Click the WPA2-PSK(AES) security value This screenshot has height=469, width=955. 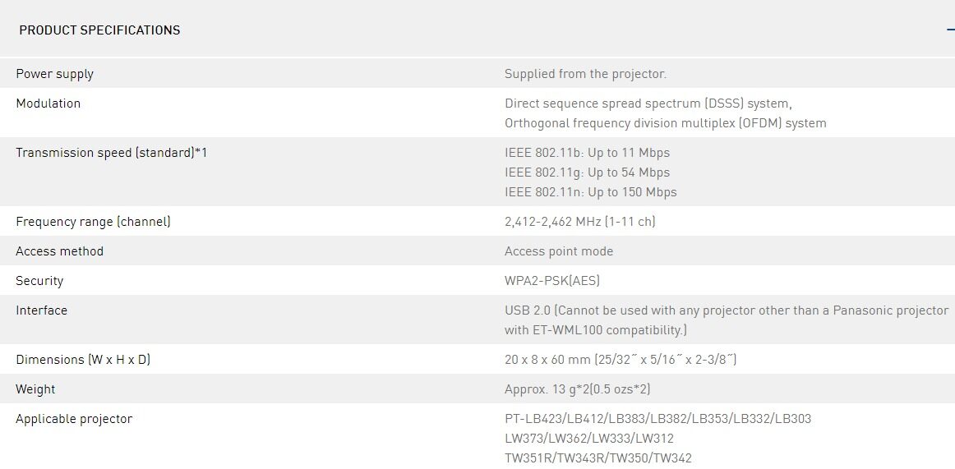click(551, 281)
